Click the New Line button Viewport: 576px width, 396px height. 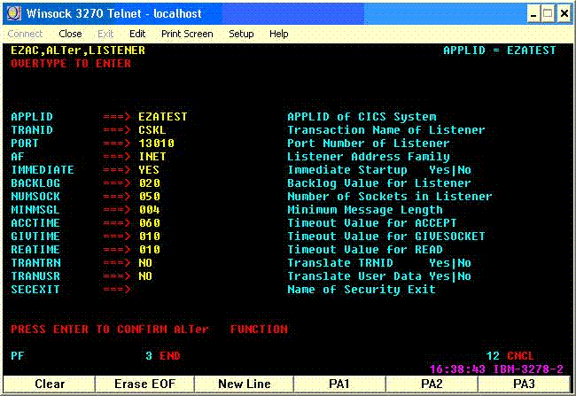(x=245, y=384)
